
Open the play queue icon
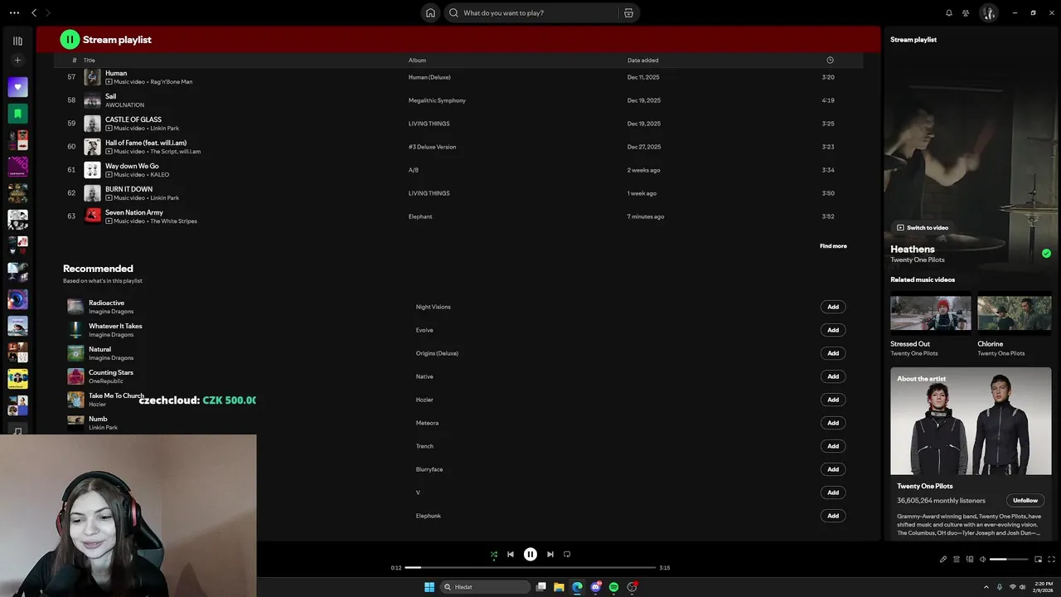pyautogui.click(x=957, y=559)
